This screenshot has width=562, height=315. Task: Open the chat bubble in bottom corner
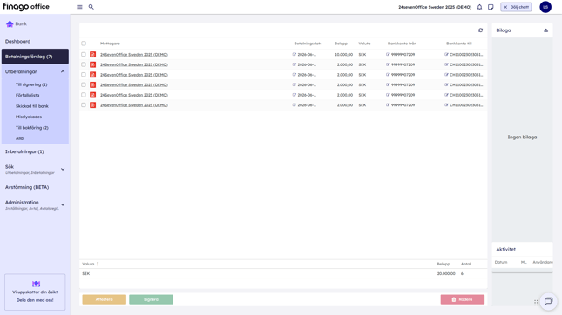point(548,301)
